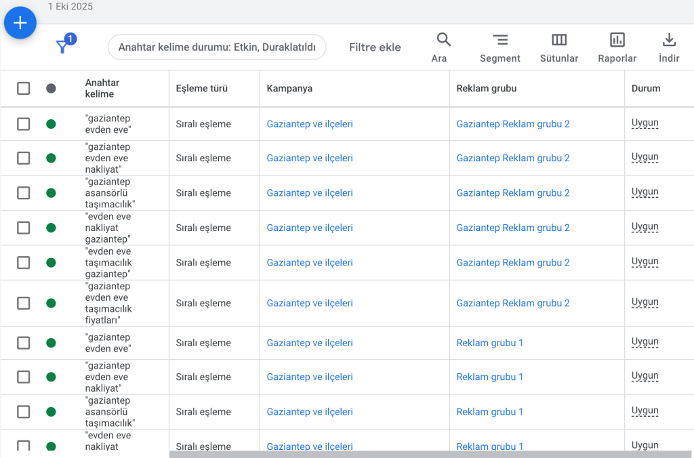Click the İndir download icon
The width and height of the screenshot is (694, 458).
coord(669,40)
